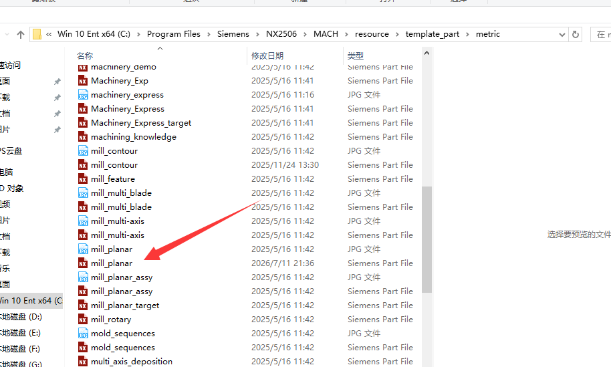Open the address bar history dropdown
This screenshot has height=367, width=611.
(562, 35)
